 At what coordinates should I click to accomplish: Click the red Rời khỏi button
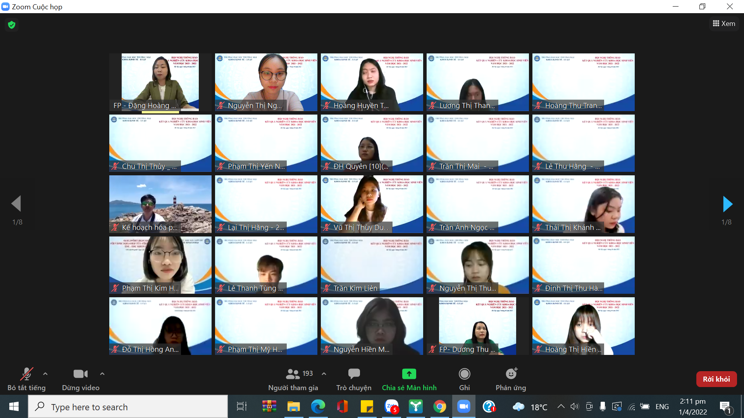(x=716, y=379)
